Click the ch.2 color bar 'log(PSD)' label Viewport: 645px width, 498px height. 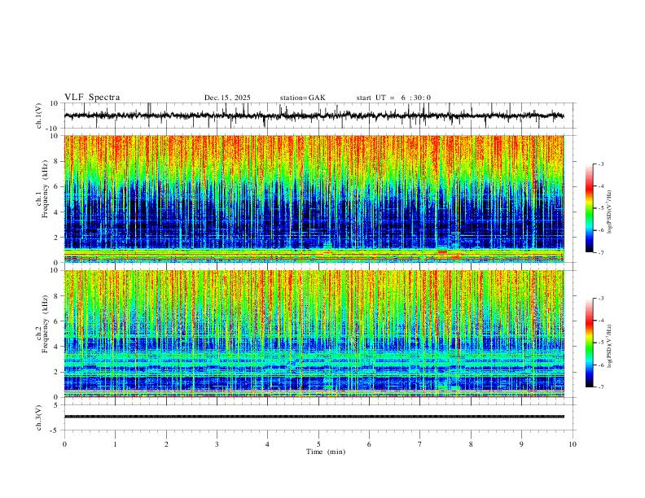[609, 346]
